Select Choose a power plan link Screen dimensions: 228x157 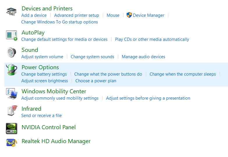click(x=96, y=81)
